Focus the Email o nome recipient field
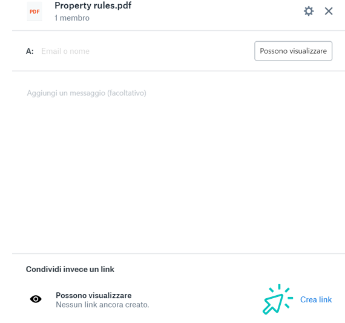 145,51
